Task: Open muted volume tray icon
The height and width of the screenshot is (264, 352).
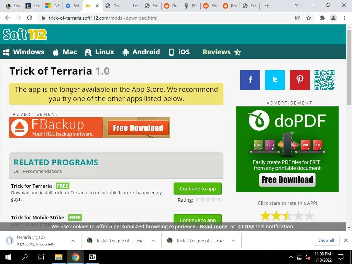Action: [x=308, y=257]
